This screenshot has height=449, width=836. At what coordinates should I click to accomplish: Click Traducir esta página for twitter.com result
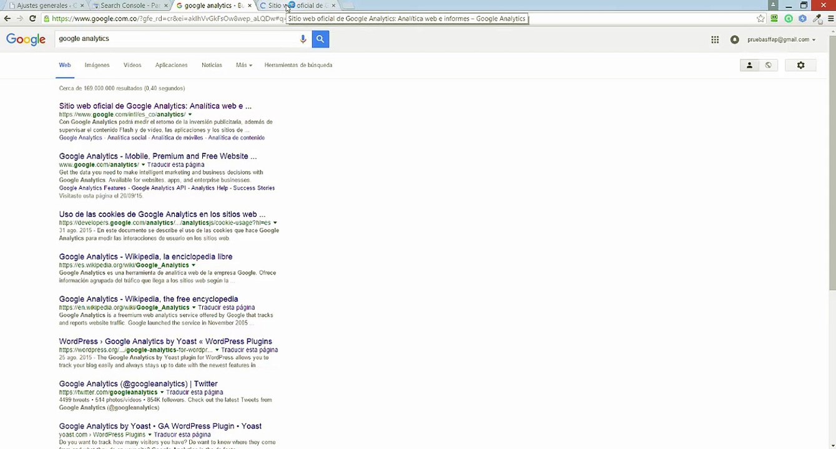pos(194,392)
